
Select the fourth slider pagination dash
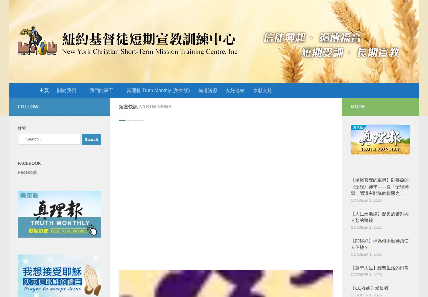coord(141,121)
